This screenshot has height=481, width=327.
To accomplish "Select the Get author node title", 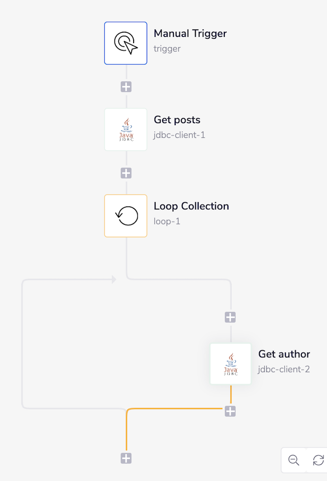I will click(x=284, y=354).
